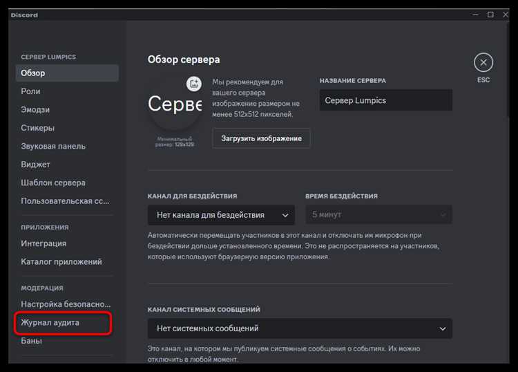Viewport: 518px width, 372px height.
Task: Click the ПРИЛОЖЕНИЯ sidebar header
Action: (x=45, y=227)
